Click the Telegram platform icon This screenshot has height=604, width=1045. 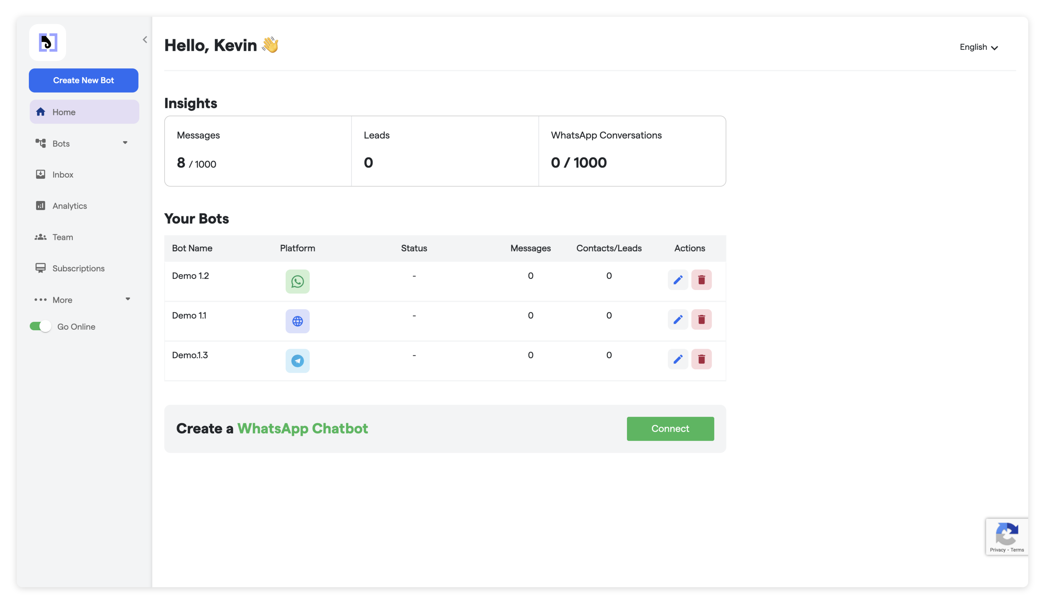[x=297, y=360]
